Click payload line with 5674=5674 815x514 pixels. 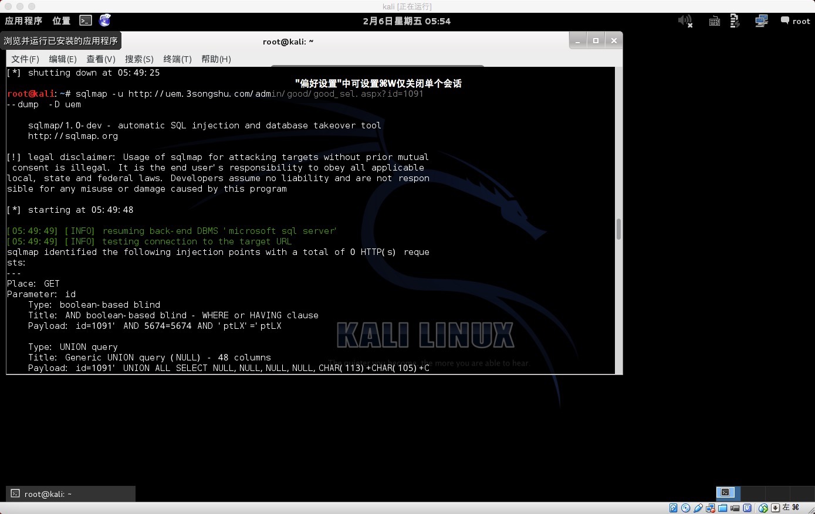tap(155, 326)
